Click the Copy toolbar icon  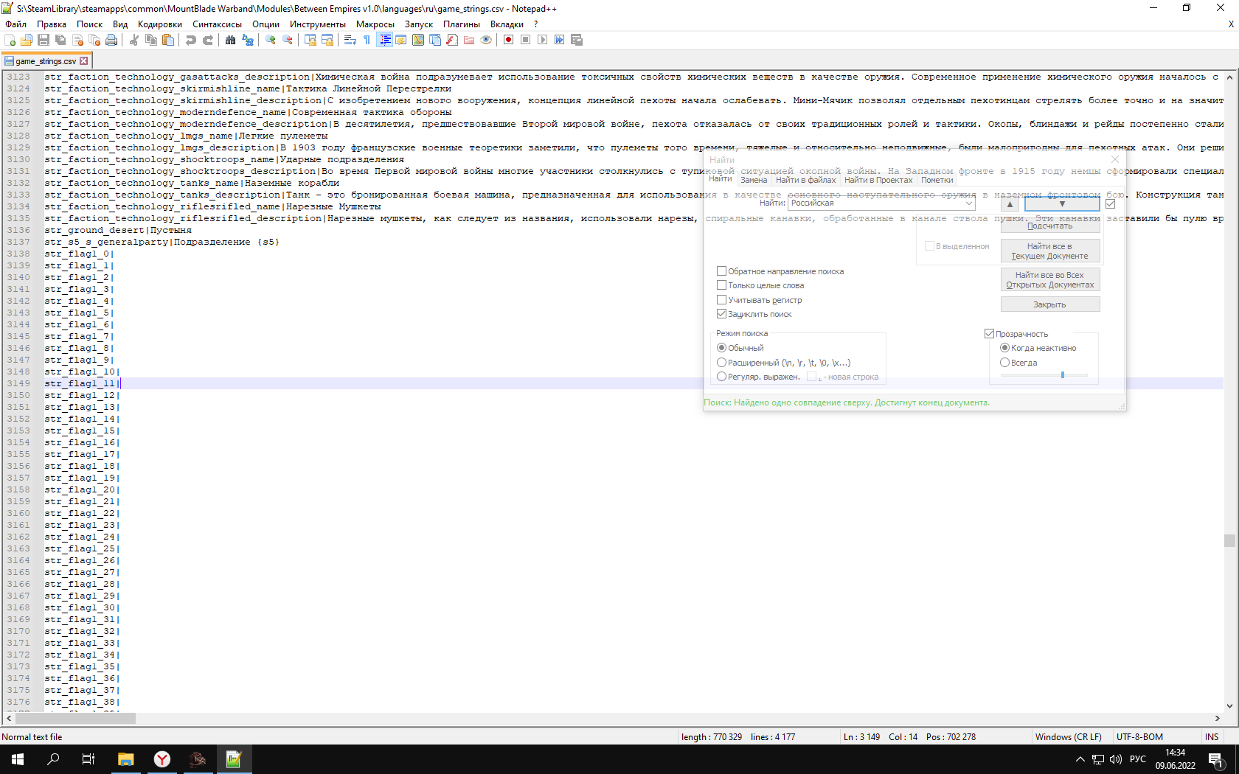151,40
